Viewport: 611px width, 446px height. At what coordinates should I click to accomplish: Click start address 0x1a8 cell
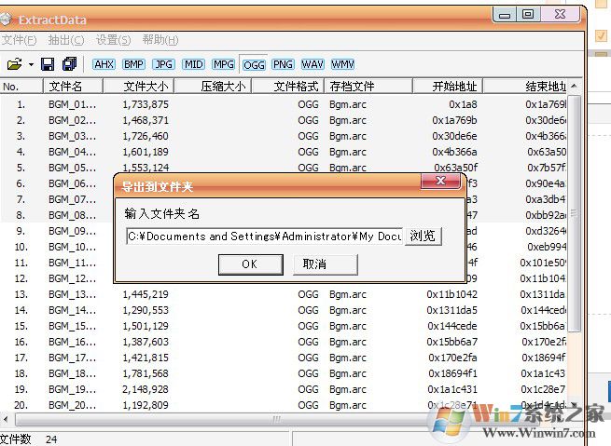click(x=463, y=104)
